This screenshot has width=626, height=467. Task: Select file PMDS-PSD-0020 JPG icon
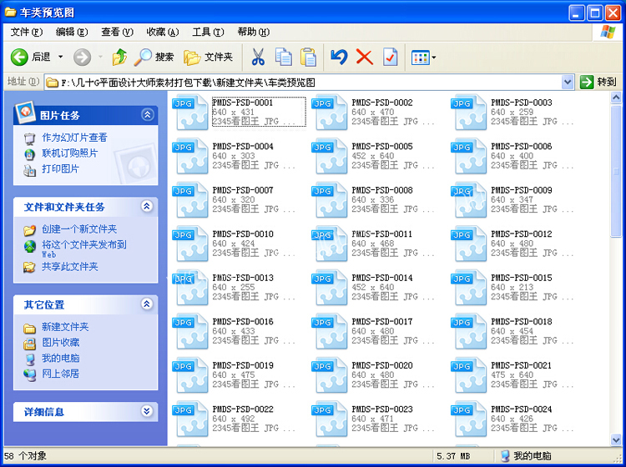330,375
